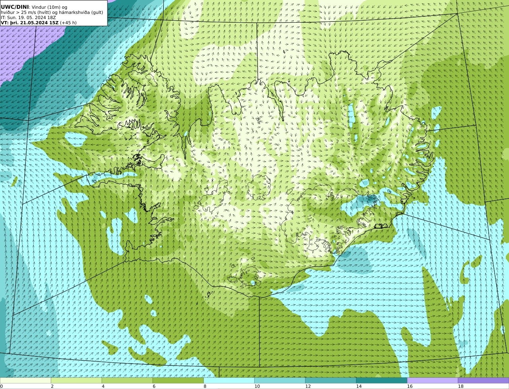
Task: Click the light yellow-green 2–4 m/s legend swatch
Action: click(76, 380)
